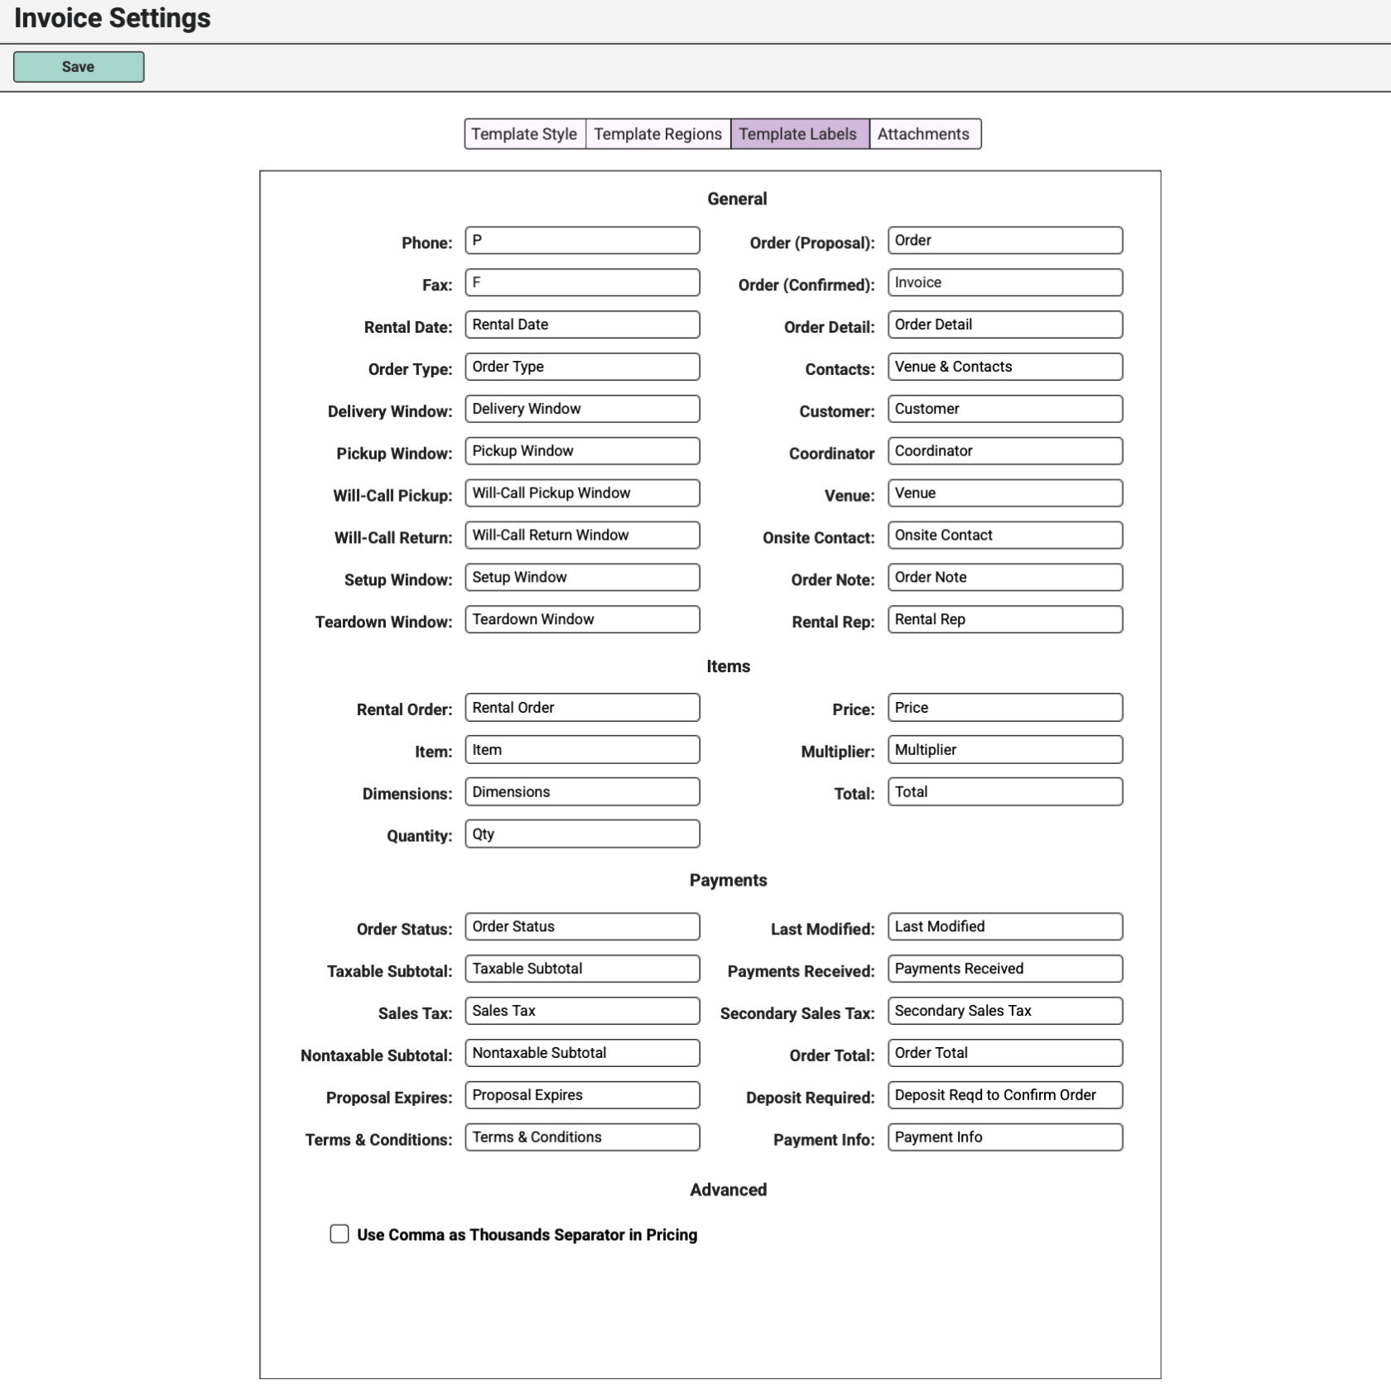Image resolution: width=1391 pixels, height=1394 pixels.
Task: Click the Save button
Action: tap(79, 67)
